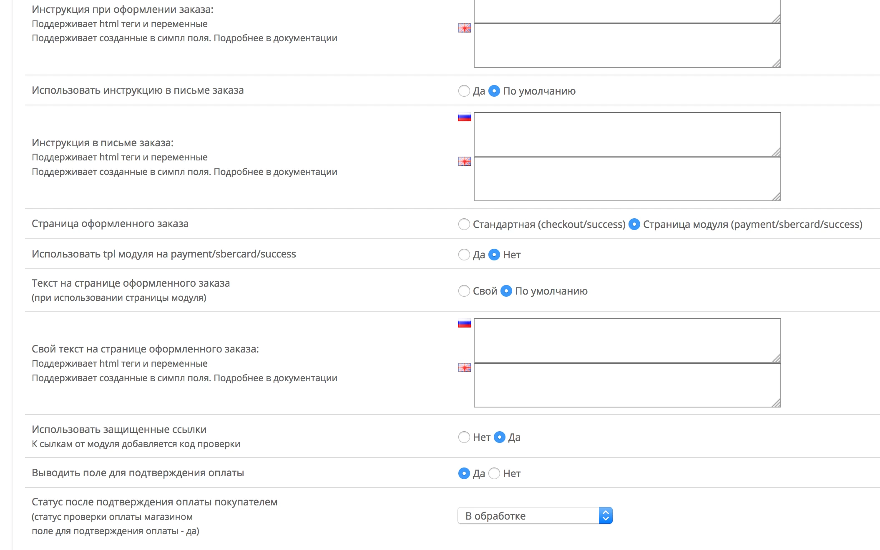Click the Russian textarea for the order email instruction
The image size is (880, 550).
[627, 134]
